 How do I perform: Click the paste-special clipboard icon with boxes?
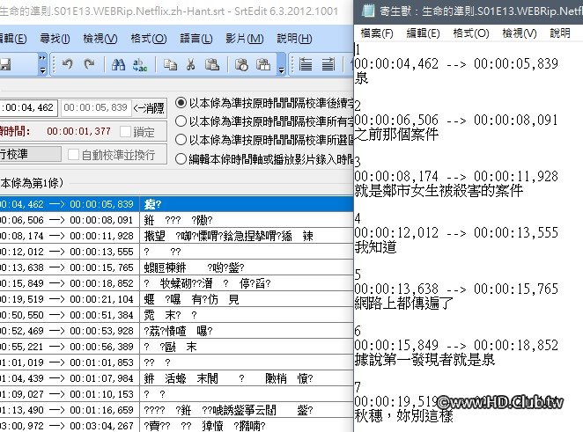point(263,64)
